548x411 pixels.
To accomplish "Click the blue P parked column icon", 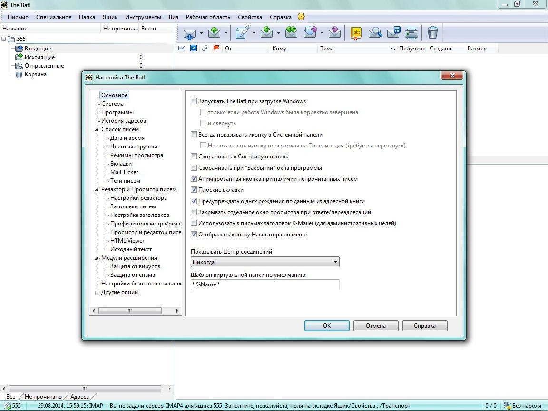I will tap(193, 48).
